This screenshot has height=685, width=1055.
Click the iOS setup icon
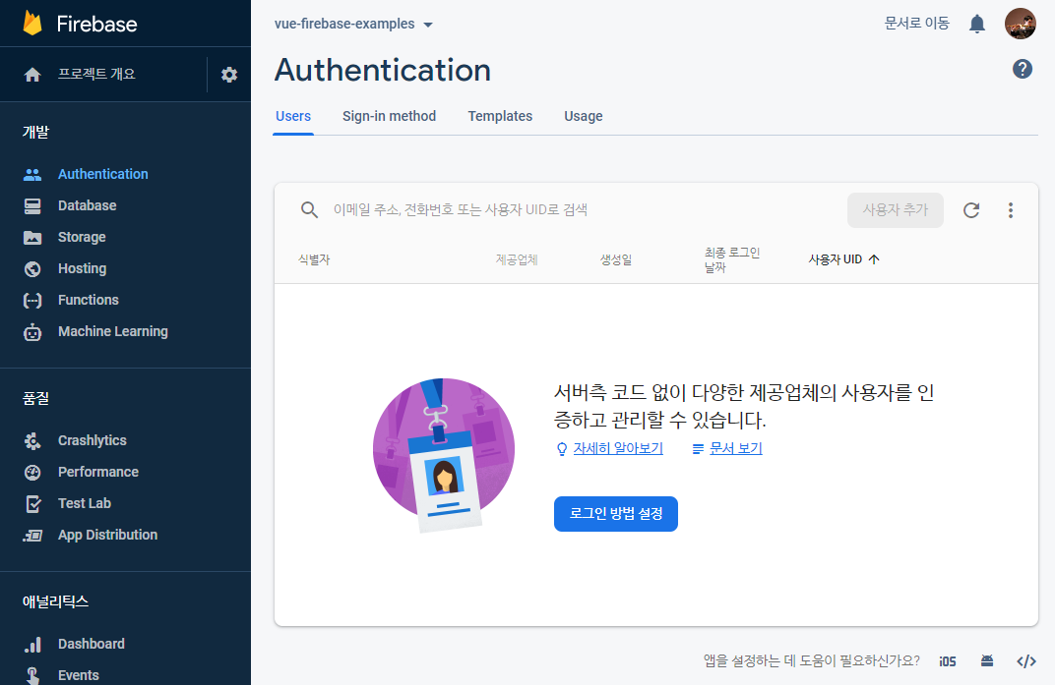[x=948, y=661]
